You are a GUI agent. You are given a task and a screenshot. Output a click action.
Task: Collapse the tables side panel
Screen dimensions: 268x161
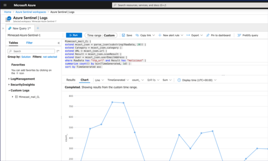point(59,43)
